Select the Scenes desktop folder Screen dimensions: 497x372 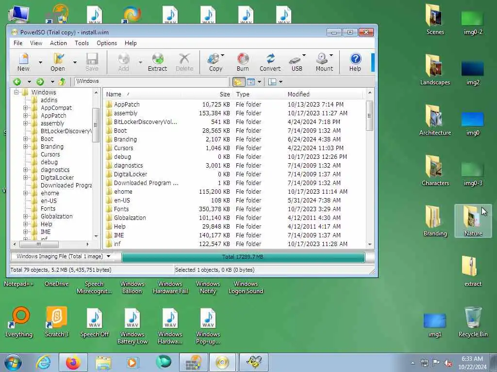pyautogui.click(x=435, y=19)
